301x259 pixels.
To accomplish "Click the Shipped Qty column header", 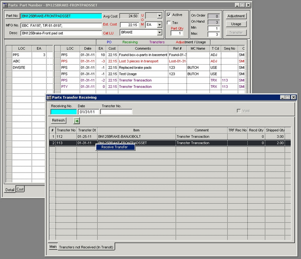I will [275, 130].
